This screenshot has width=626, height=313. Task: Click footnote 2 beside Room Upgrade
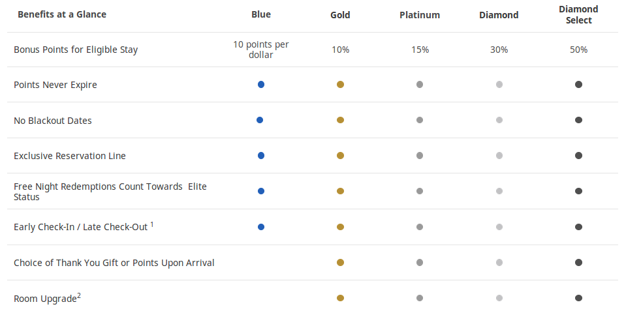click(79, 296)
